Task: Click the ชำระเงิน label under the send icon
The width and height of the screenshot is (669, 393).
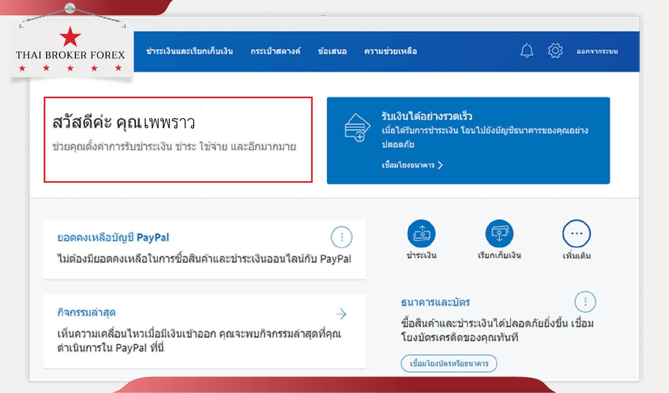Action: pyautogui.click(x=421, y=255)
